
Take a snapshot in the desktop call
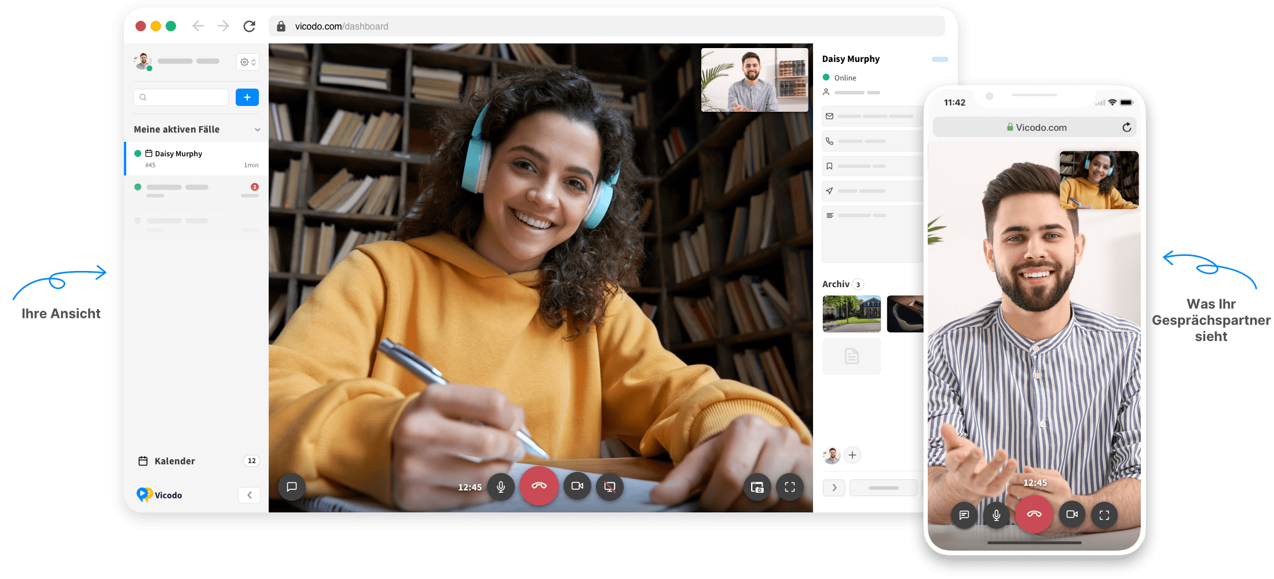757,487
